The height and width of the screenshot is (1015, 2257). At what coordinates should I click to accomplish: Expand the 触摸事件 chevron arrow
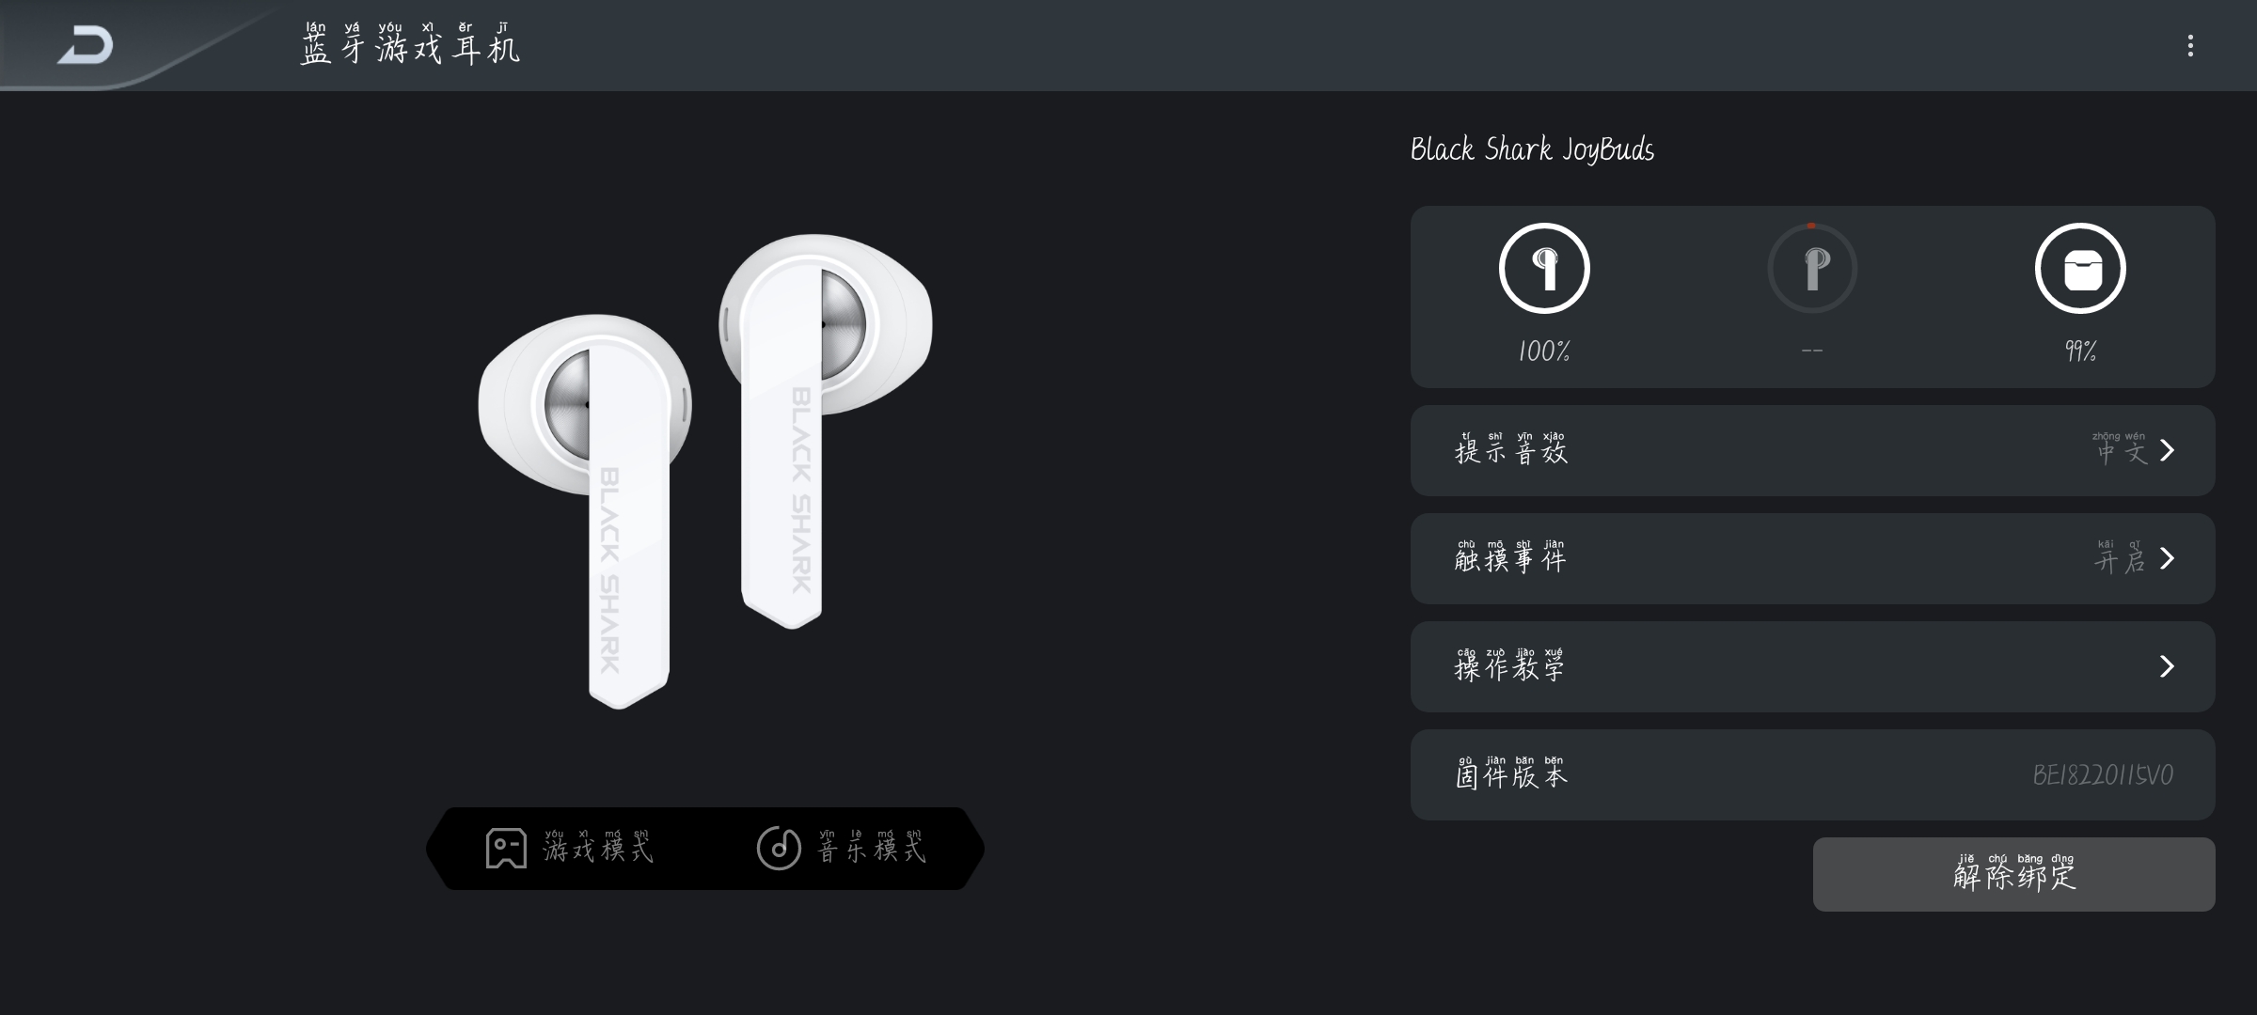pos(2168,559)
